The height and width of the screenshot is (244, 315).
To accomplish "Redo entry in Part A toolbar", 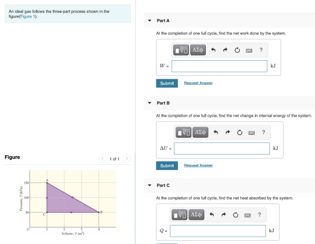I will pos(225,50).
